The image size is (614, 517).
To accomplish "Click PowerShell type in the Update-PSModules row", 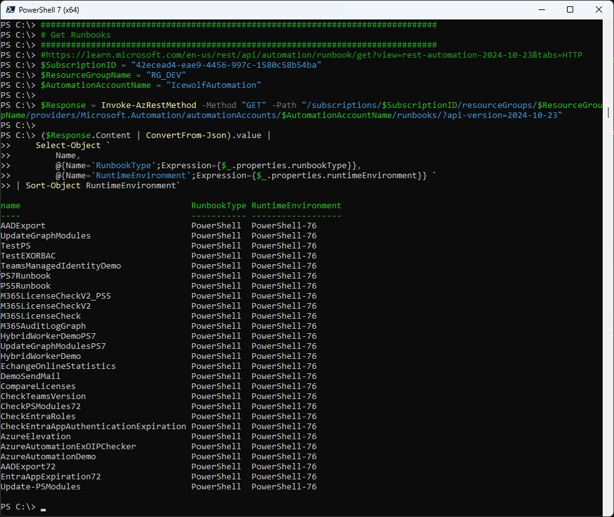I will point(216,486).
